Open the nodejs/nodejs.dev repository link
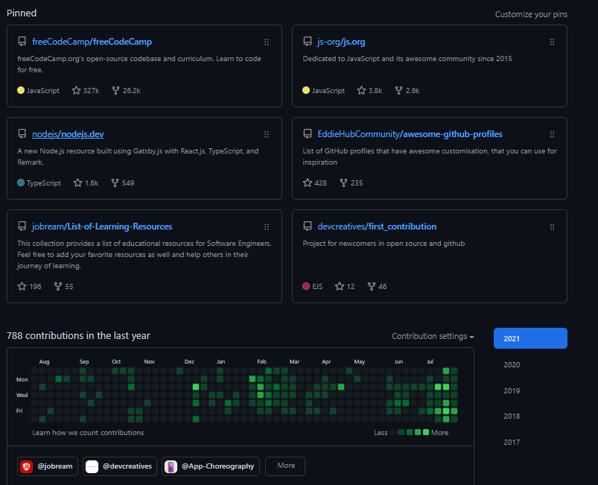 pyautogui.click(x=68, y=134)
